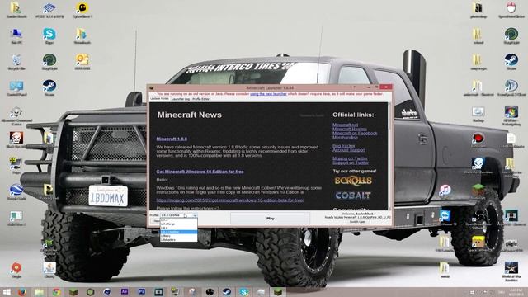Open the Steam shortcut on right desktop

point(511,62)
